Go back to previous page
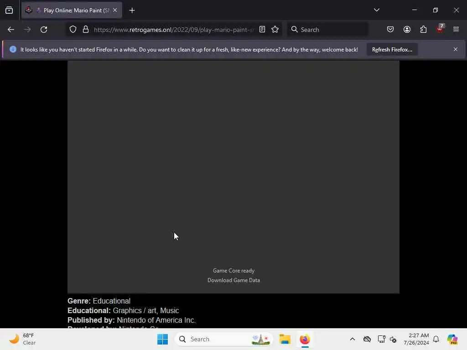467x350 pixels. [x=11, y=30]
